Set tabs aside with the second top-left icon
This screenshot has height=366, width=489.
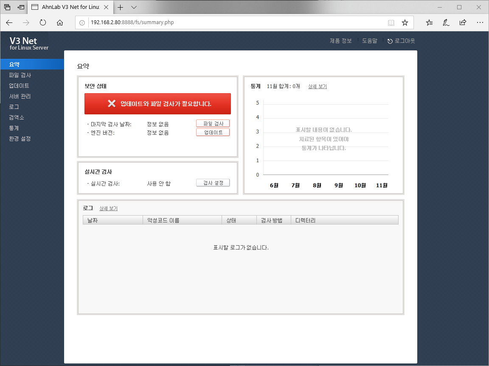coord(21,7)
